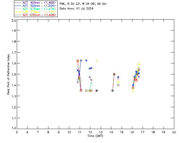Click the 5 x-axis tick label
This screenshot has width=179, height=143.
point(17,132)
